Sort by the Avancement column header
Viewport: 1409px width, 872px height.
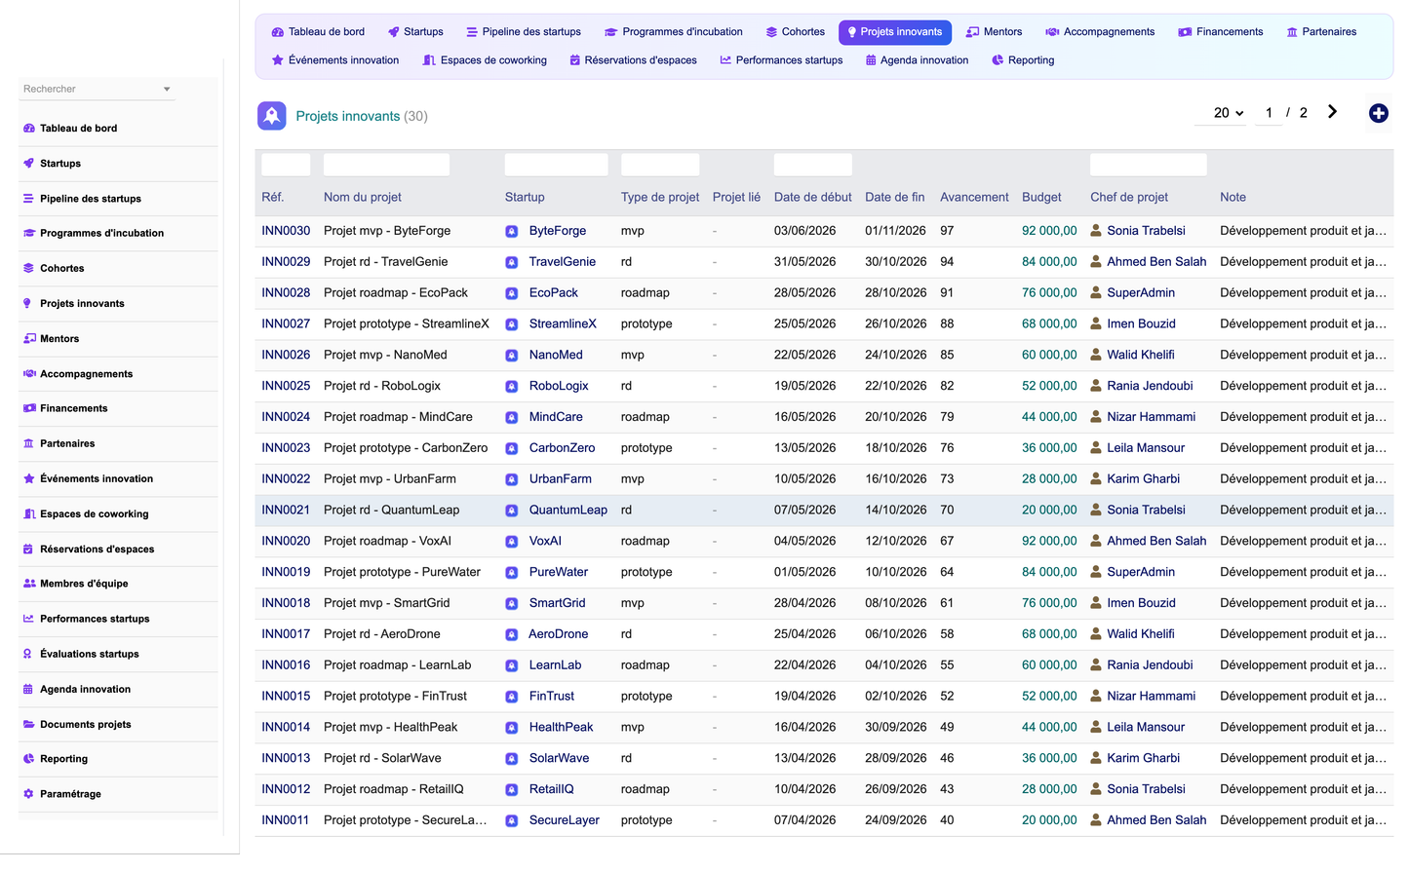(x=974, y=197)
